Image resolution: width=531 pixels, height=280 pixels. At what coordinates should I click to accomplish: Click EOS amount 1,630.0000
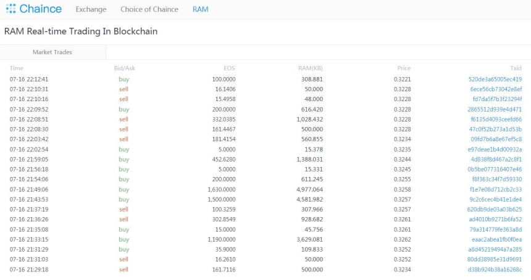[x=222, y=189]
